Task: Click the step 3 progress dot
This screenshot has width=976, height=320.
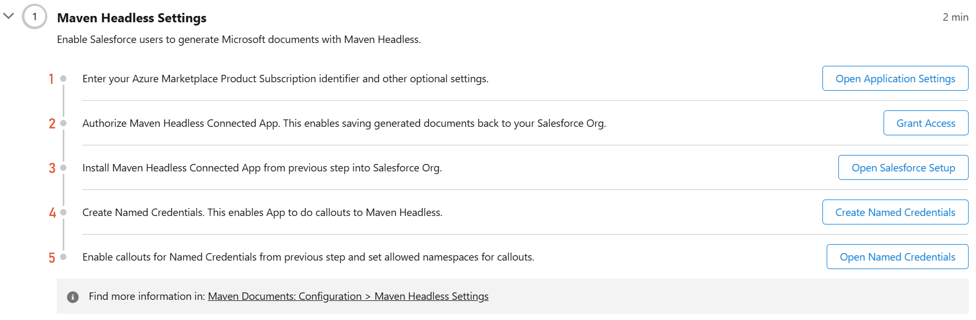Action: pos(63,168)
